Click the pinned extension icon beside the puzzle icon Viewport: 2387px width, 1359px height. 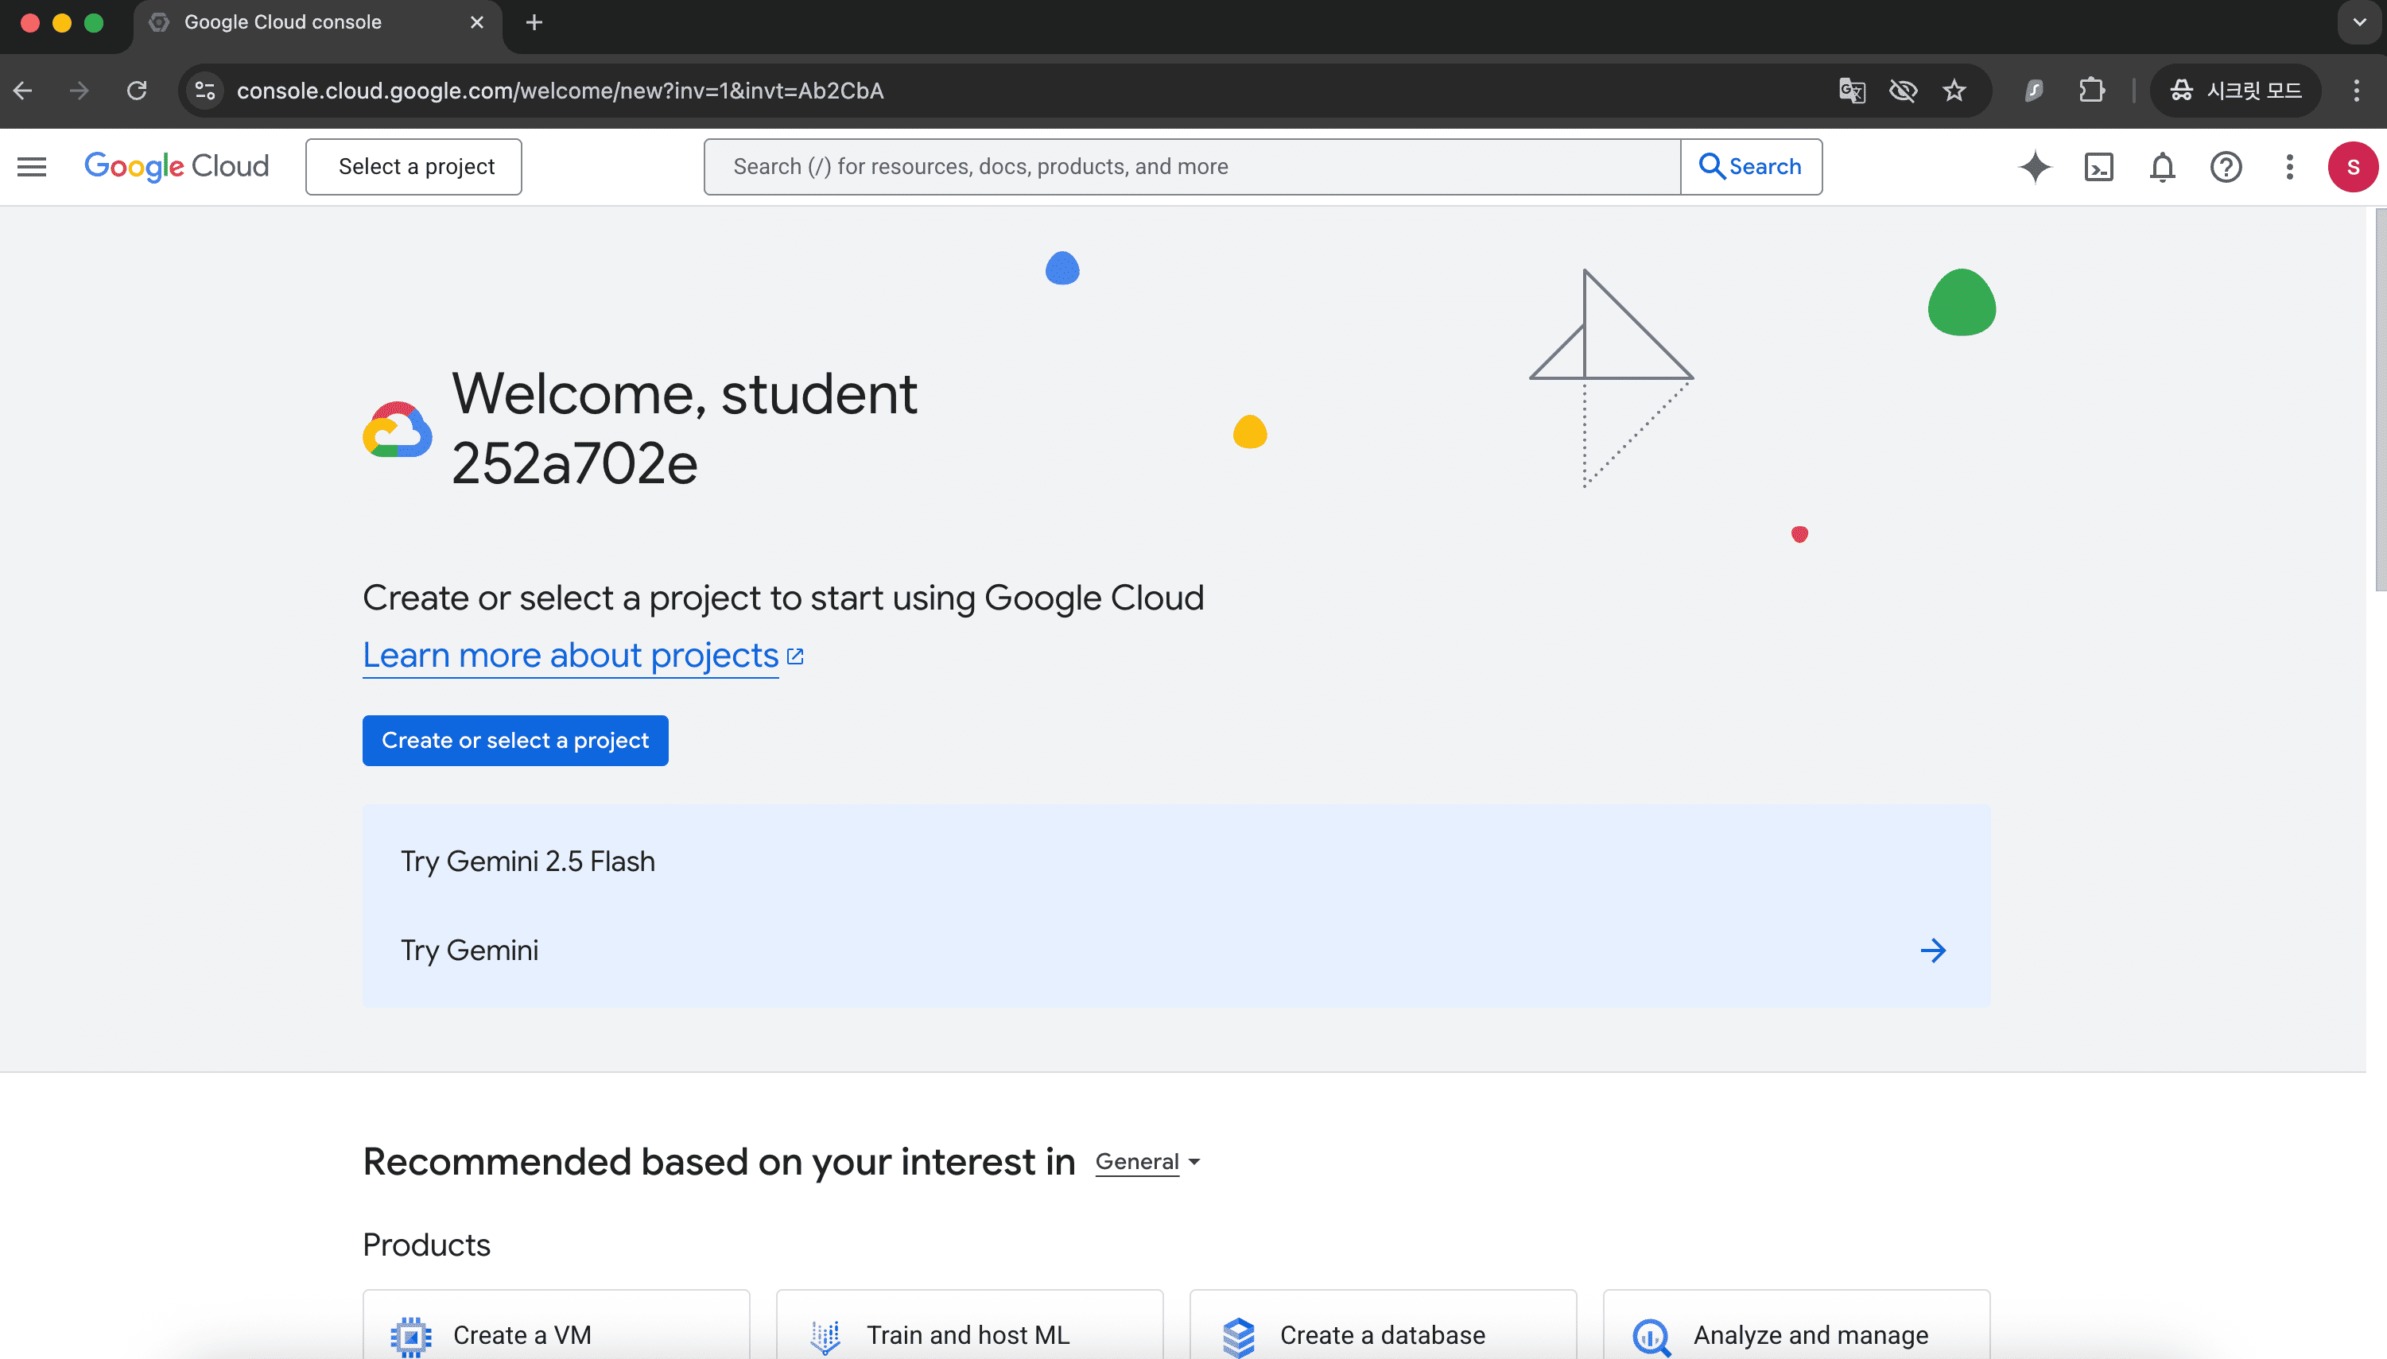coord(2034,91)
